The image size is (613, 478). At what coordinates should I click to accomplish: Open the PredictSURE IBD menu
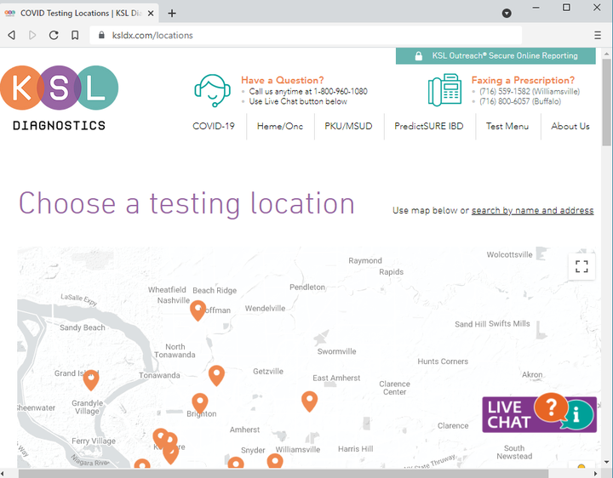[429, 126]
